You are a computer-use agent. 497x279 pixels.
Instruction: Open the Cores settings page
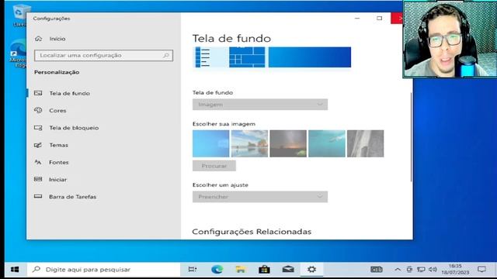tap(57, 110)
